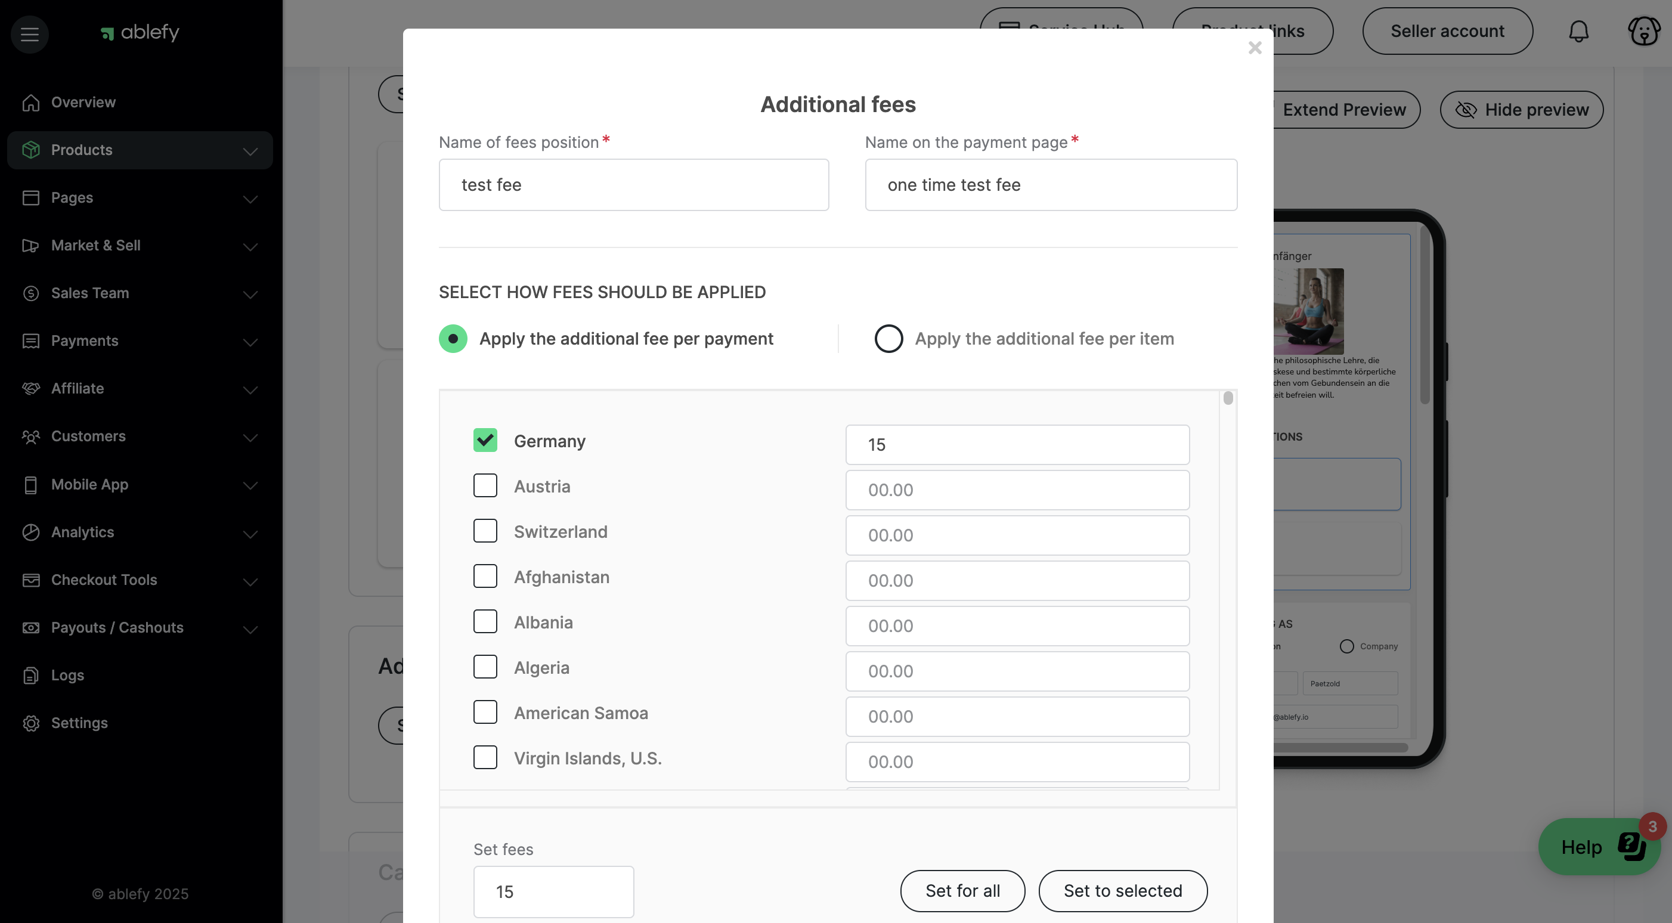Check the Switzerland checkbox
The image size is (1672, 923).
coord(485,531)
